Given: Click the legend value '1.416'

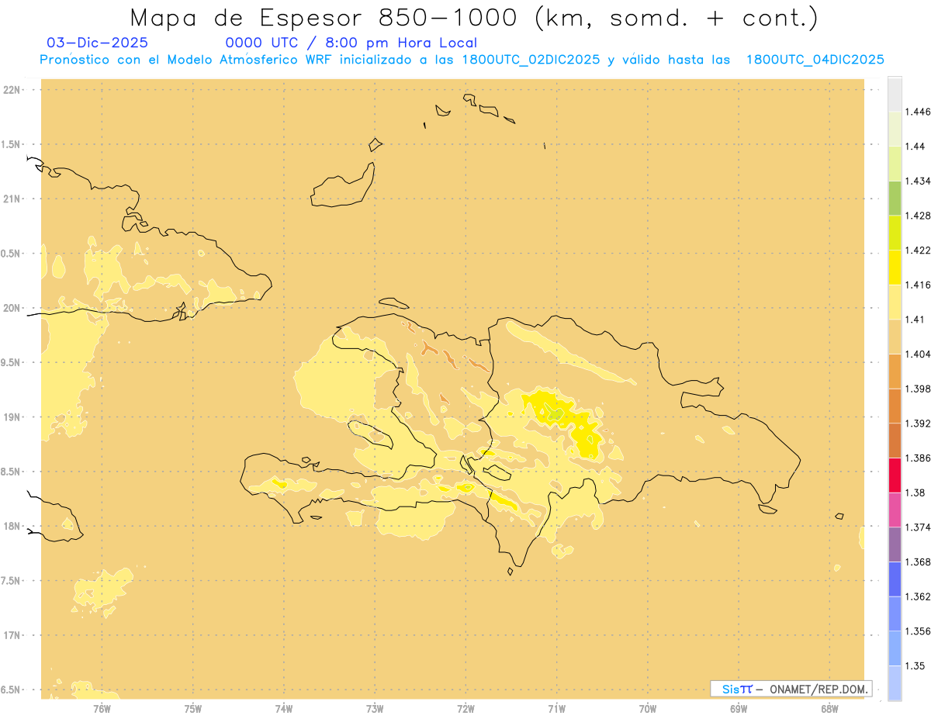Looking at the screenshot, I should tap(918, 285).
